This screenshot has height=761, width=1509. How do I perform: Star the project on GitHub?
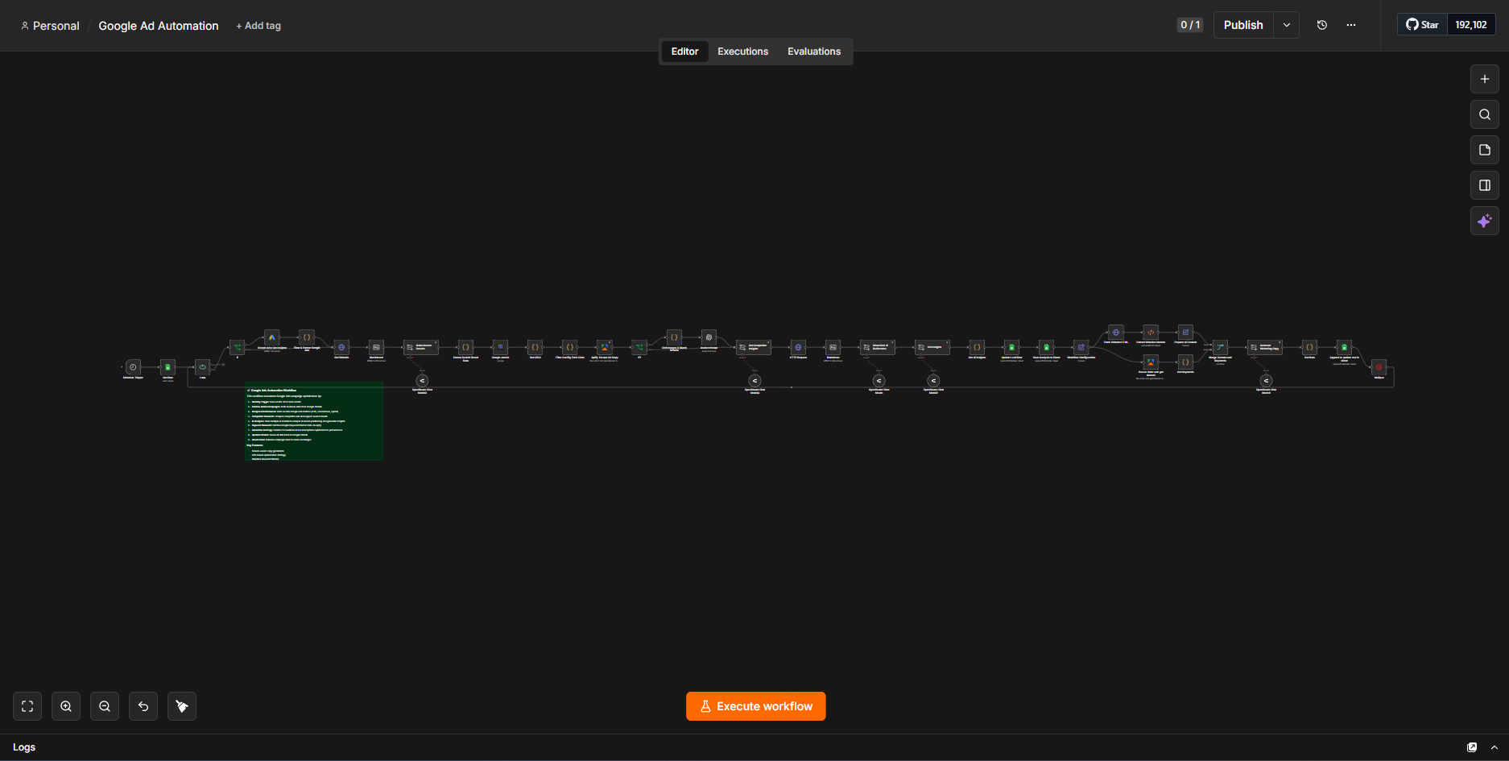point(1422,25)
